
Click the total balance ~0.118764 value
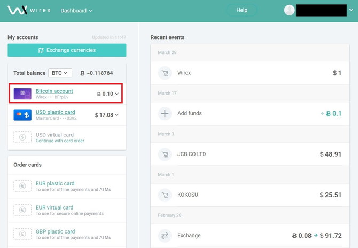[97, 73]
